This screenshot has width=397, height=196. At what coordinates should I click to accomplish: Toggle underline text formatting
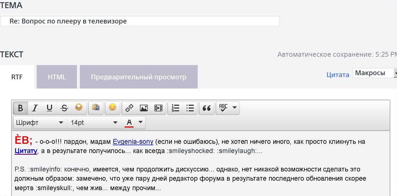click(50, 108)
